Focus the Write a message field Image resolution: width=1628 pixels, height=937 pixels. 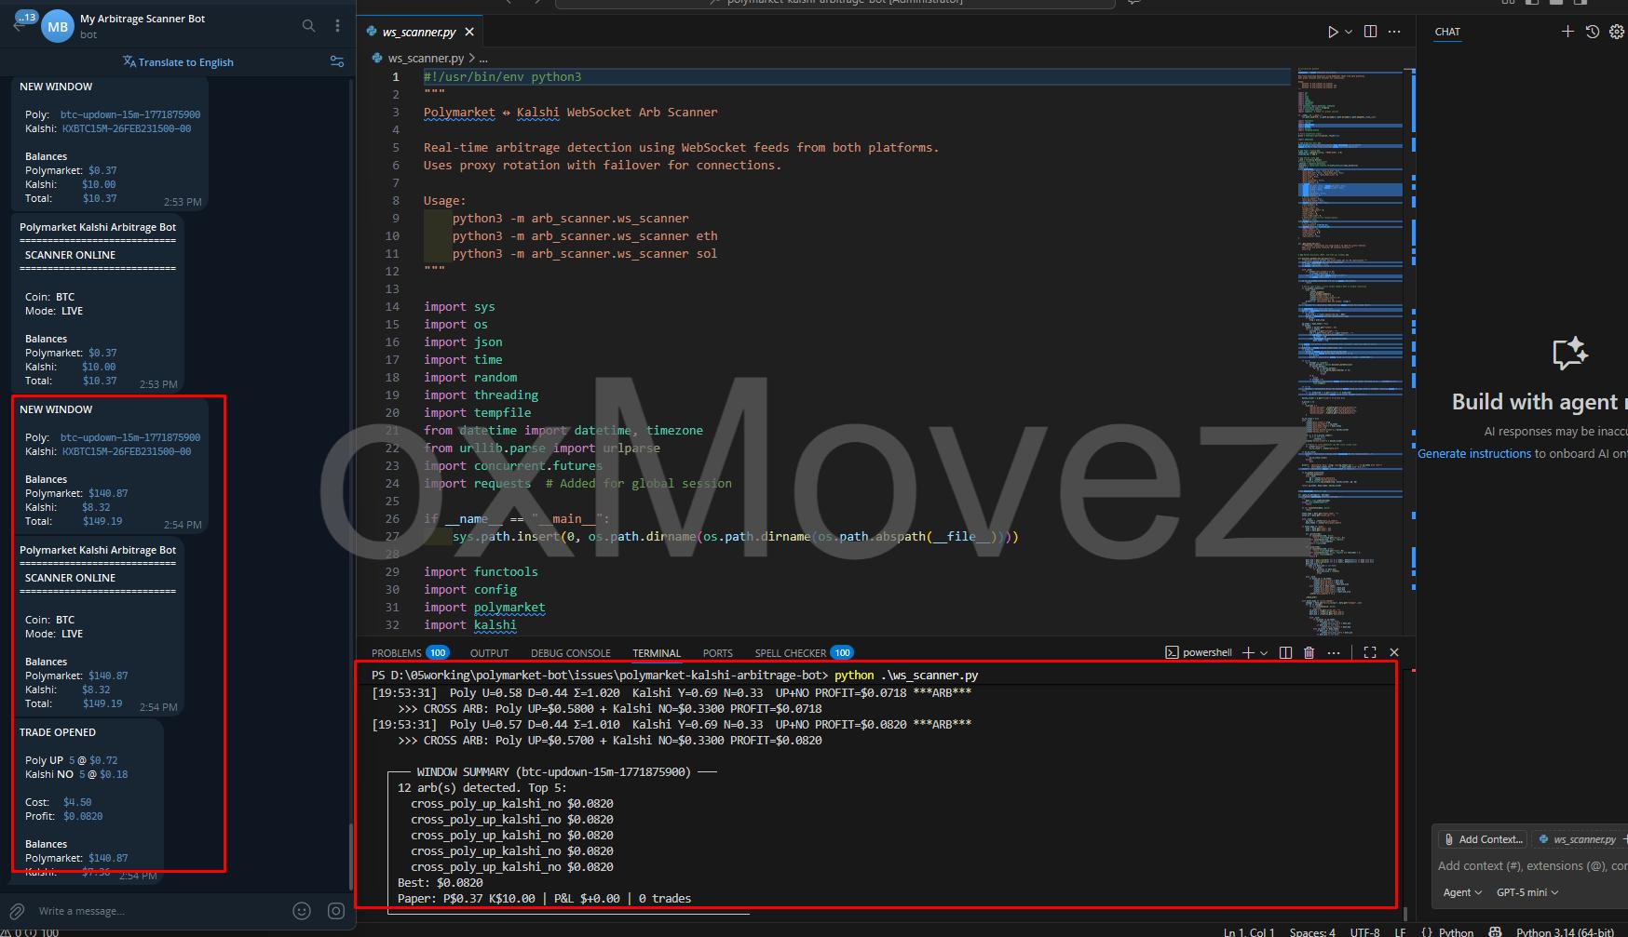158,911
